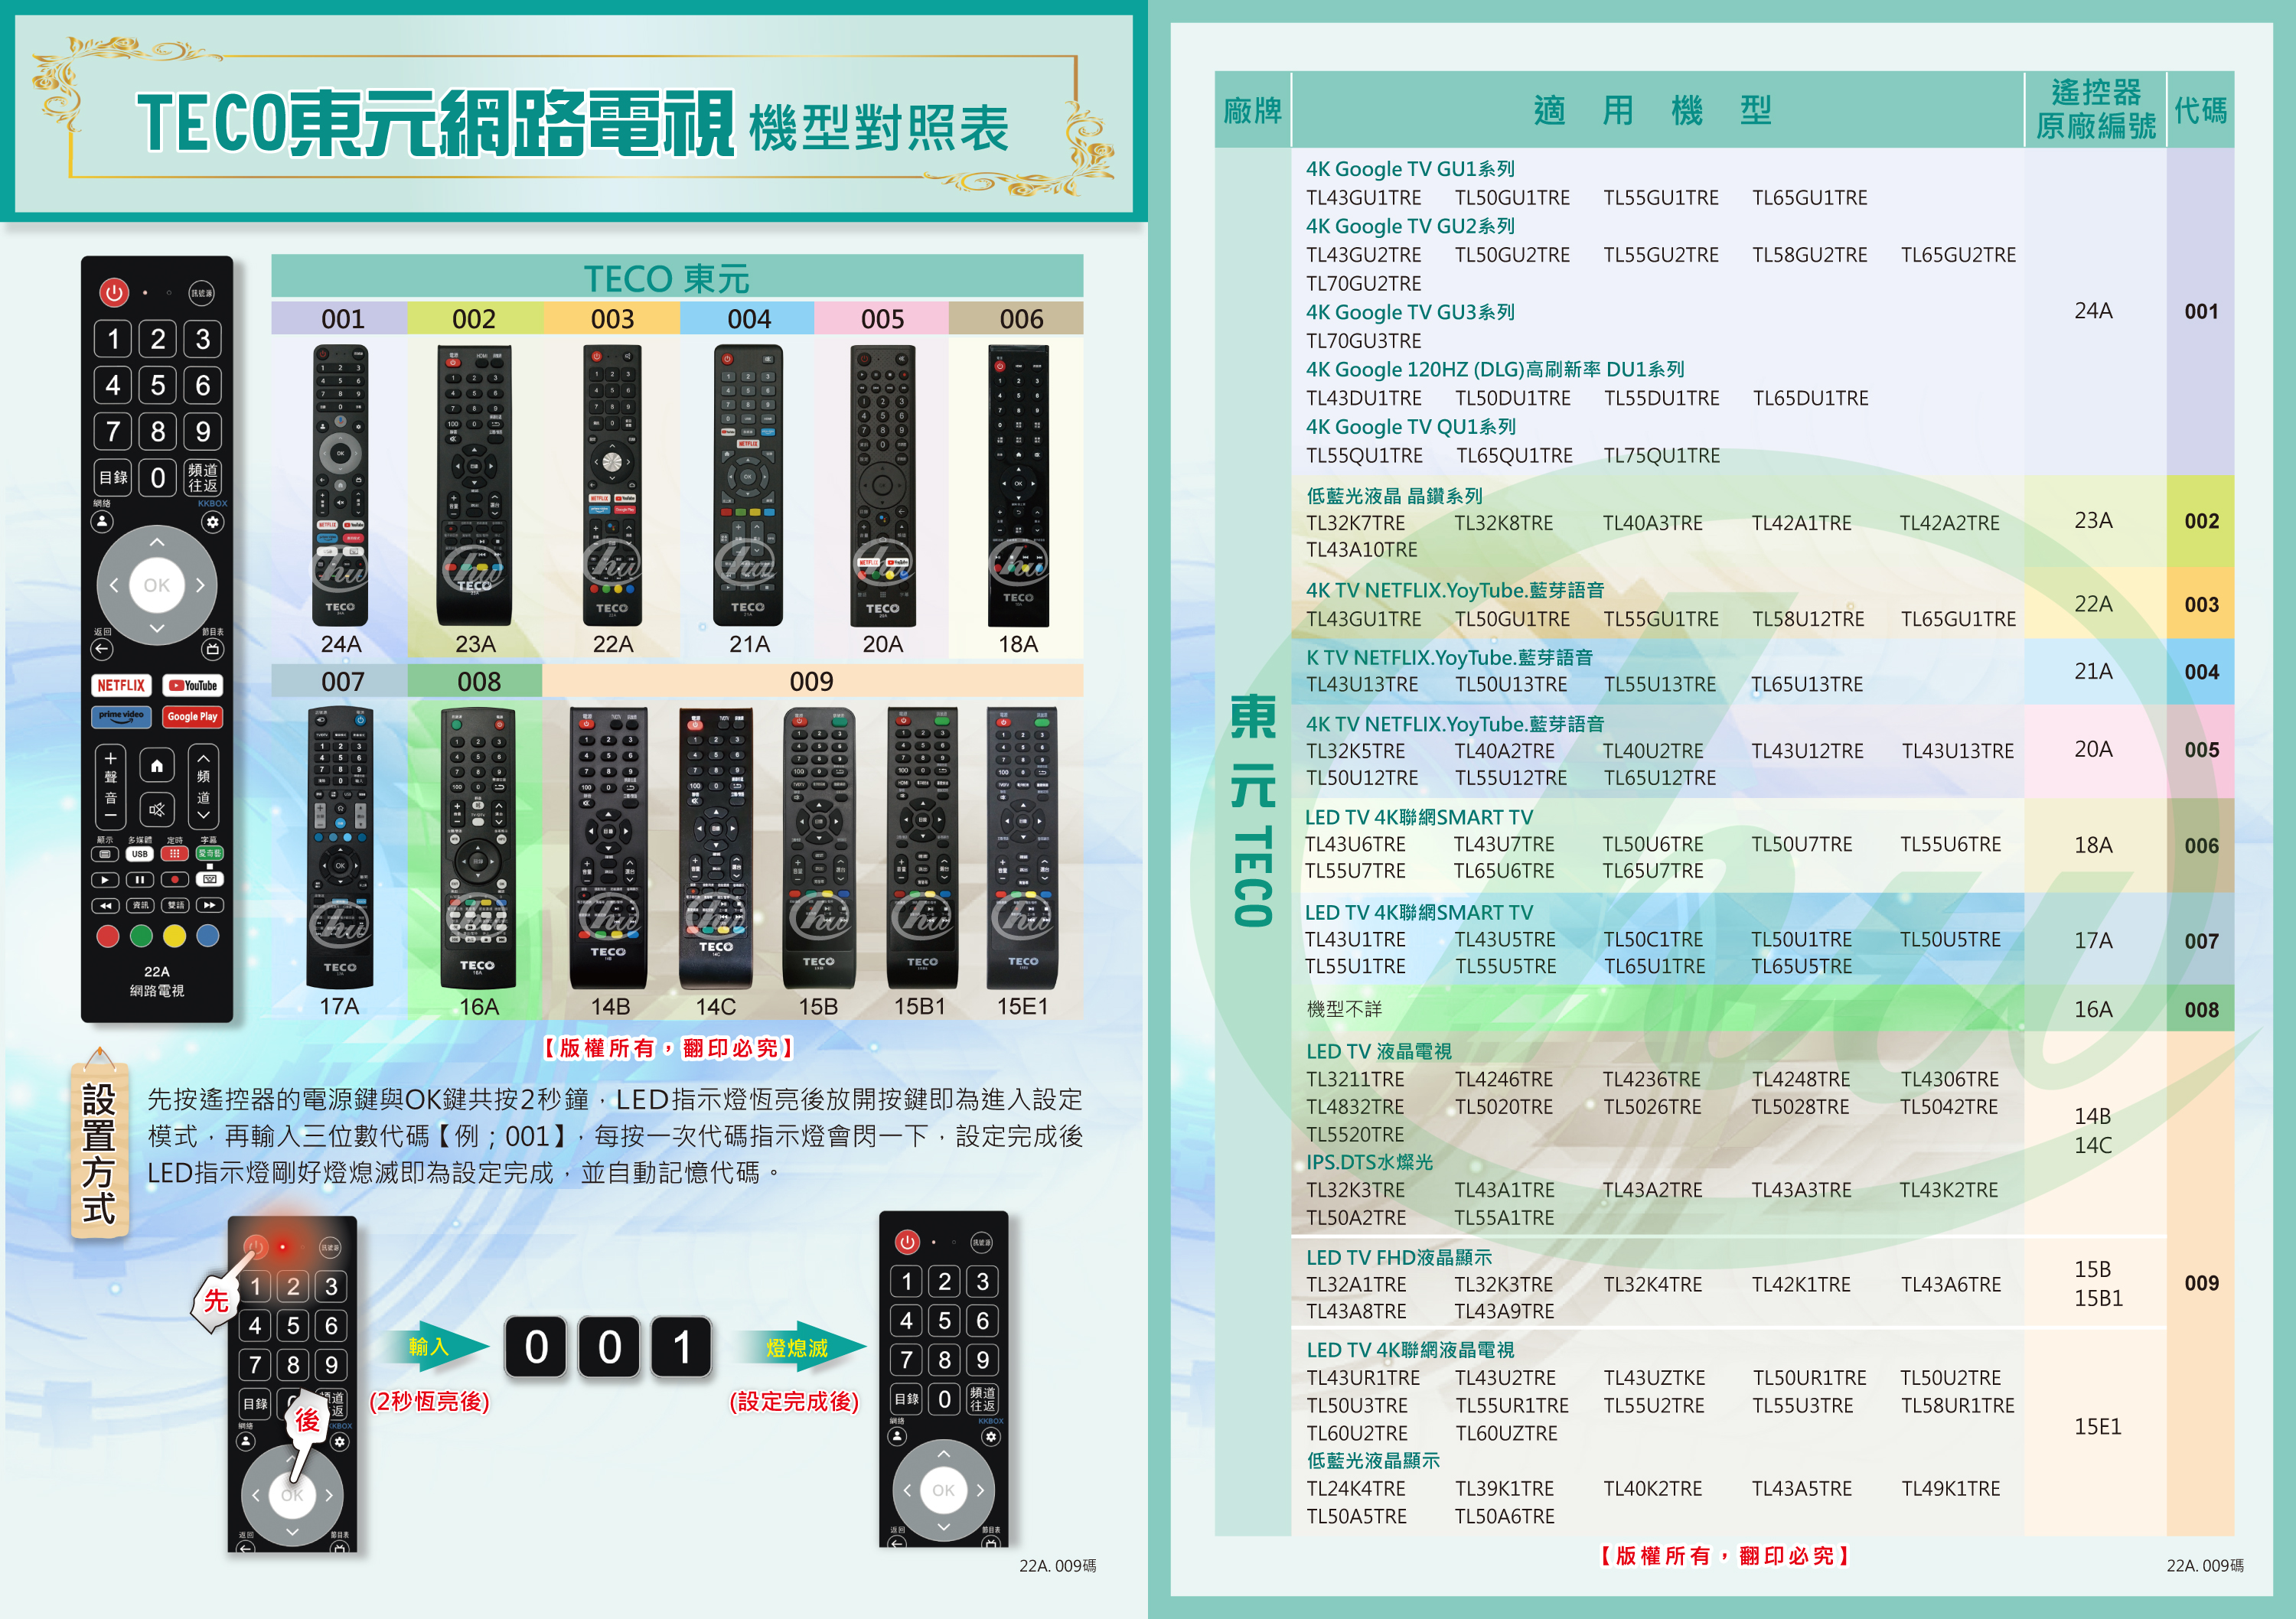The image size is (2296, 1619).
Task: Click the pause button on the large remote
Action: click(140, 880)
